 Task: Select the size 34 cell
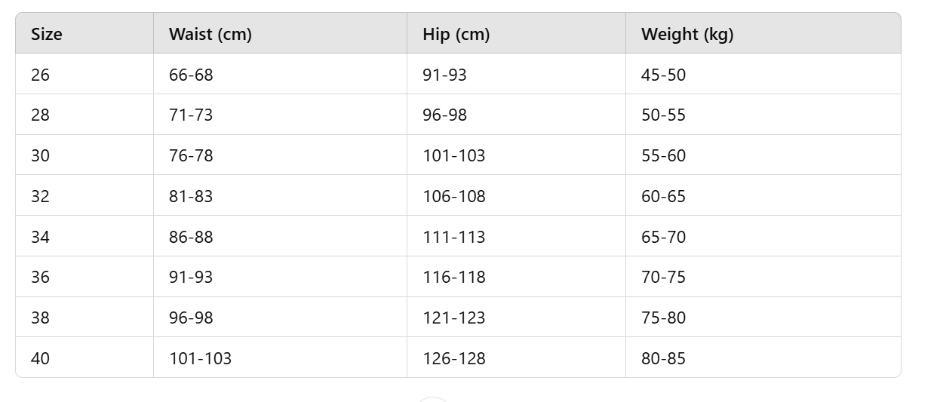tap(84, 236)
